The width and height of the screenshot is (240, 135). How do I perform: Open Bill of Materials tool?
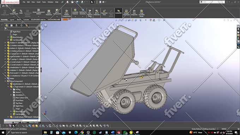(x=97, y=13)
